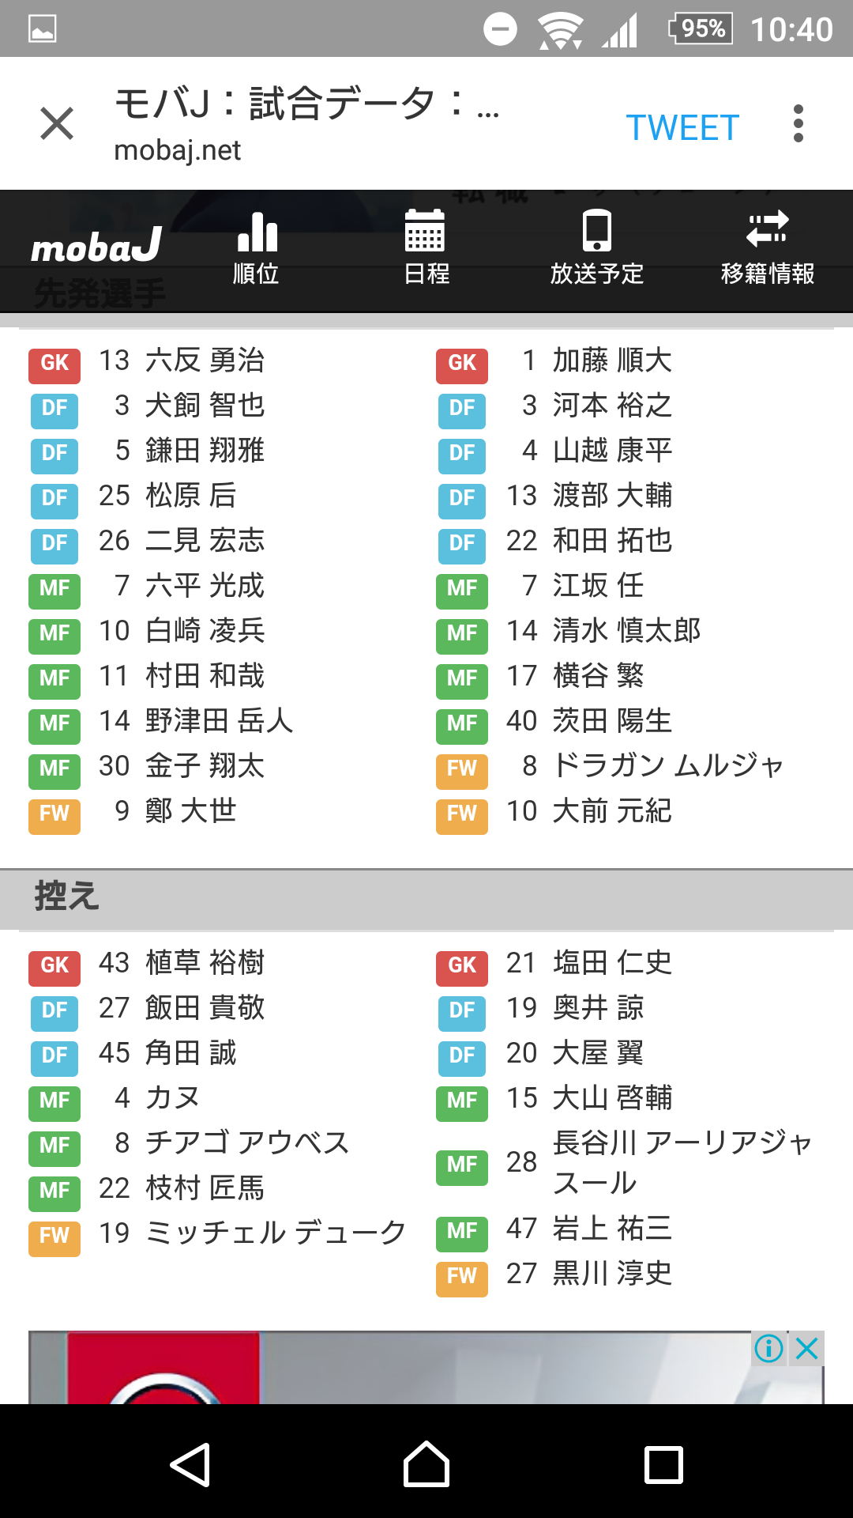This screenshot has height=1518, width=853.
Task: Select substitute ミッチェル デューク
Action: pos(276,1233)
